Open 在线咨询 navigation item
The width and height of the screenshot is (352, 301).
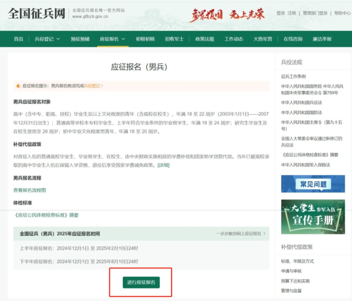(293, 39)
